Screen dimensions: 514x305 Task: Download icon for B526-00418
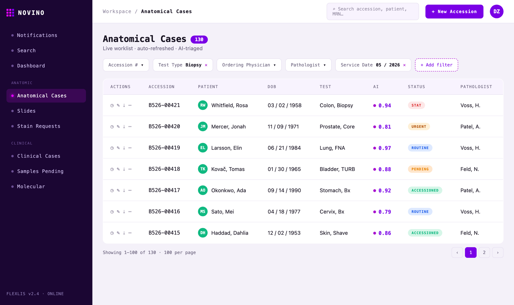[124, 169]
